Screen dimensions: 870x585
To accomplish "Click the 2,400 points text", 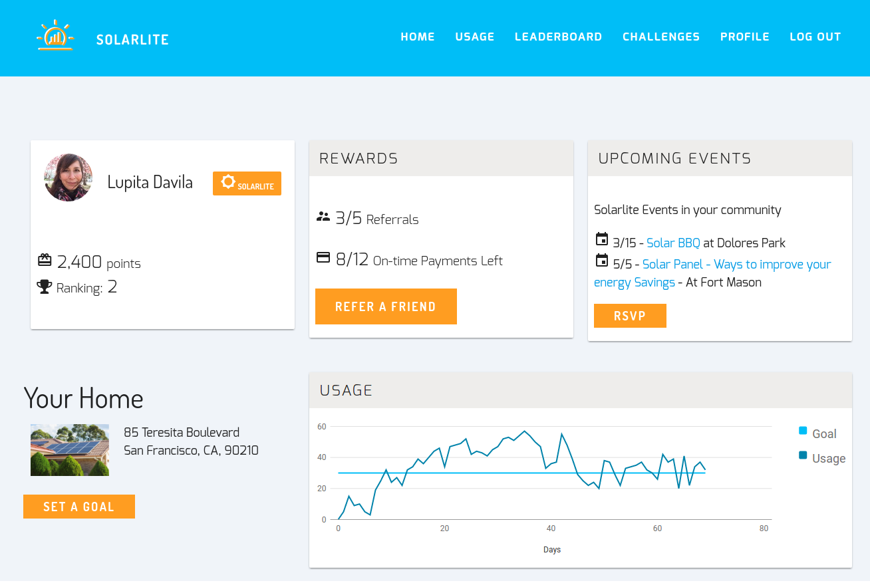I will coord(99,262).
